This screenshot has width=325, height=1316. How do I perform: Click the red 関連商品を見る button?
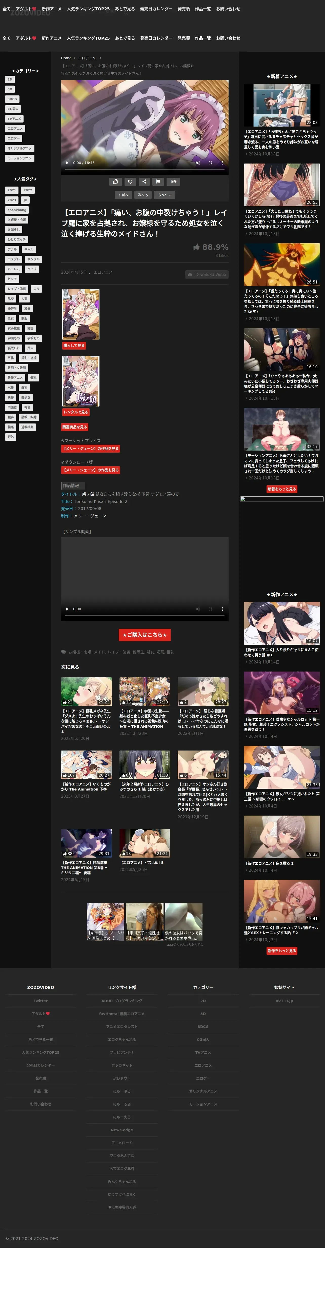[75, 427]
